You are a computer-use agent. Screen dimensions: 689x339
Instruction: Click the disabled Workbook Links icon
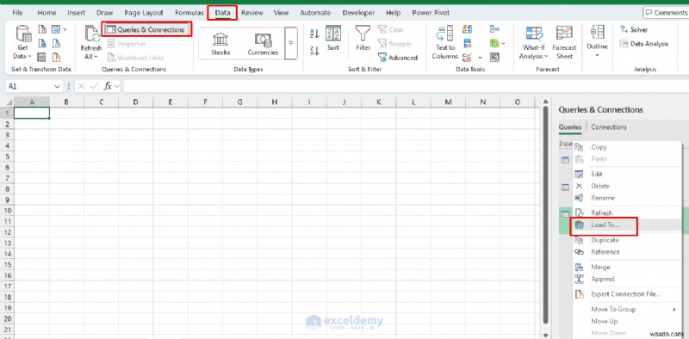[111, 58]
